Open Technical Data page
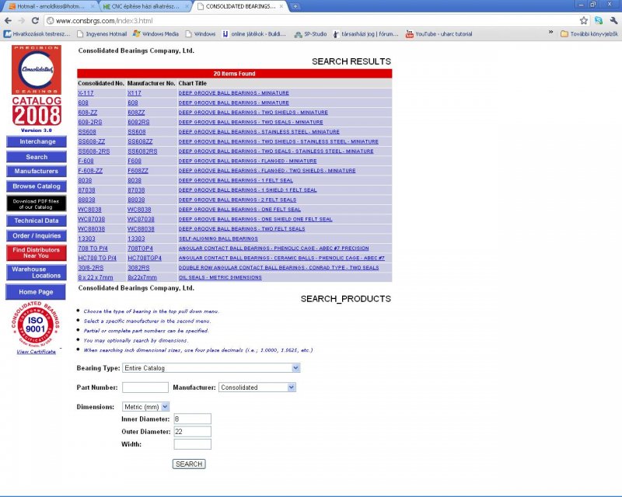This screenshot has width=622, height=497. pyautogui.click(x=37, y=221)
